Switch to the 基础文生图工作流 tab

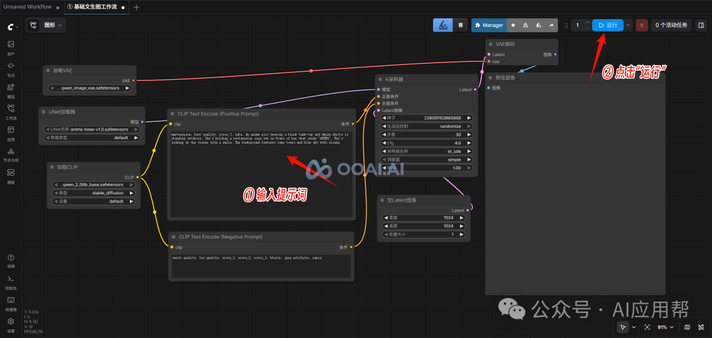91,7
